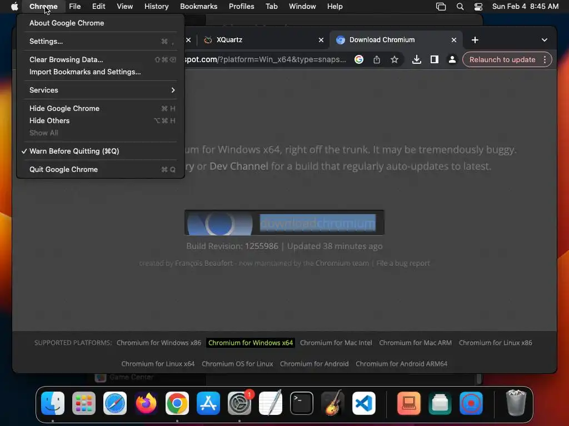Open TextEdit from the Dock
The height and width of the screenshot is (426, 569).
[271, 403]
